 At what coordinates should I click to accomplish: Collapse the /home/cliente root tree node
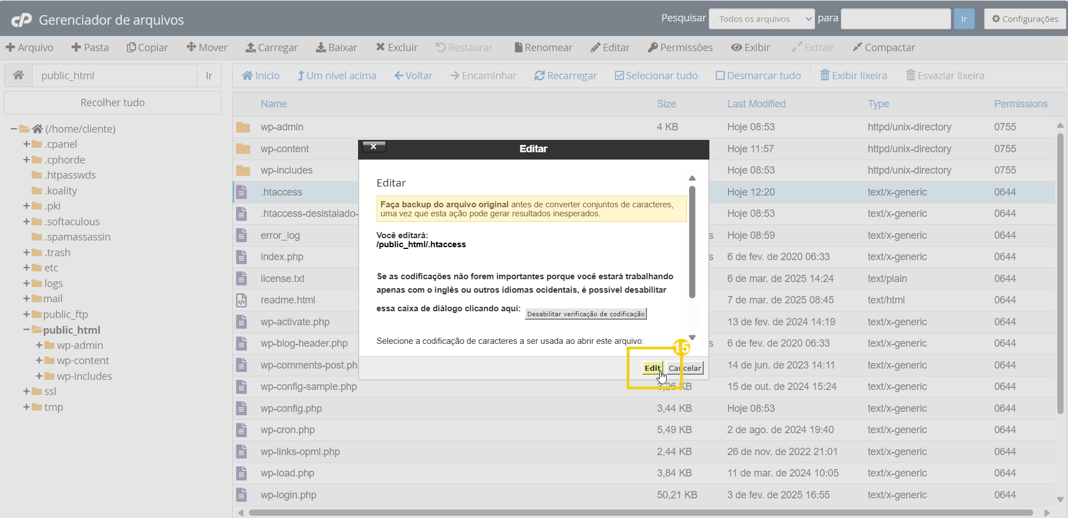click(13, 129)
